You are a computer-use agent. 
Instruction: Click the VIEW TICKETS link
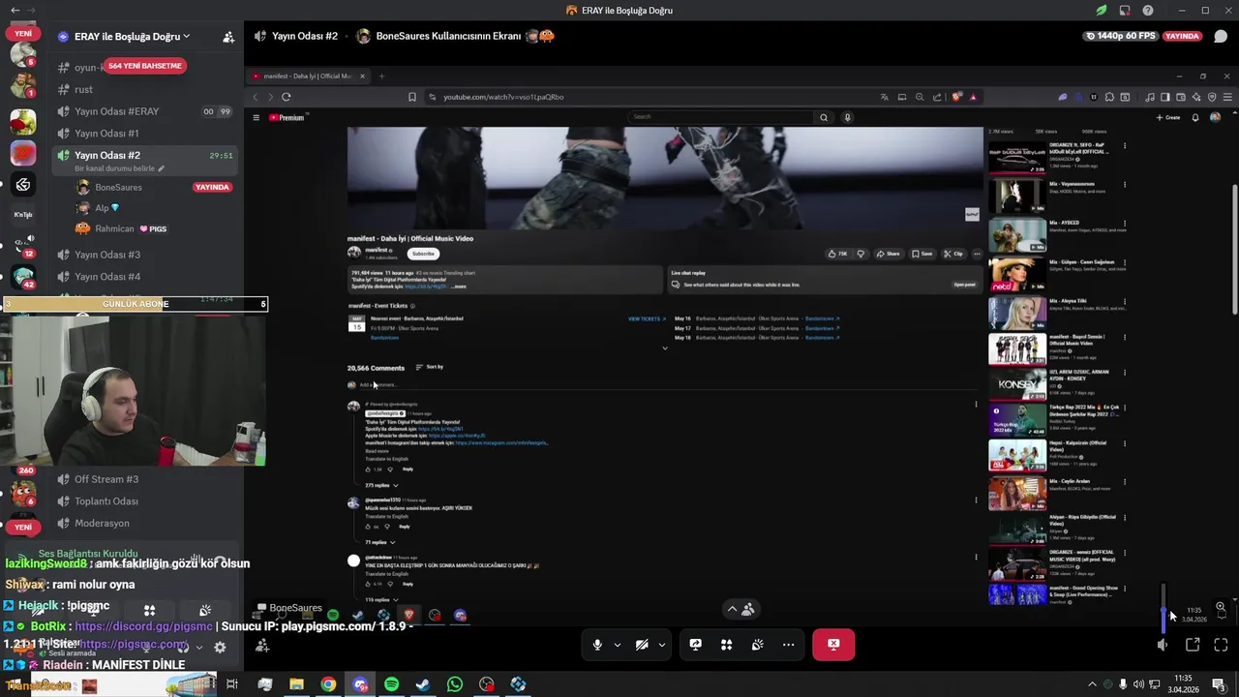click(x=647, y=318)
